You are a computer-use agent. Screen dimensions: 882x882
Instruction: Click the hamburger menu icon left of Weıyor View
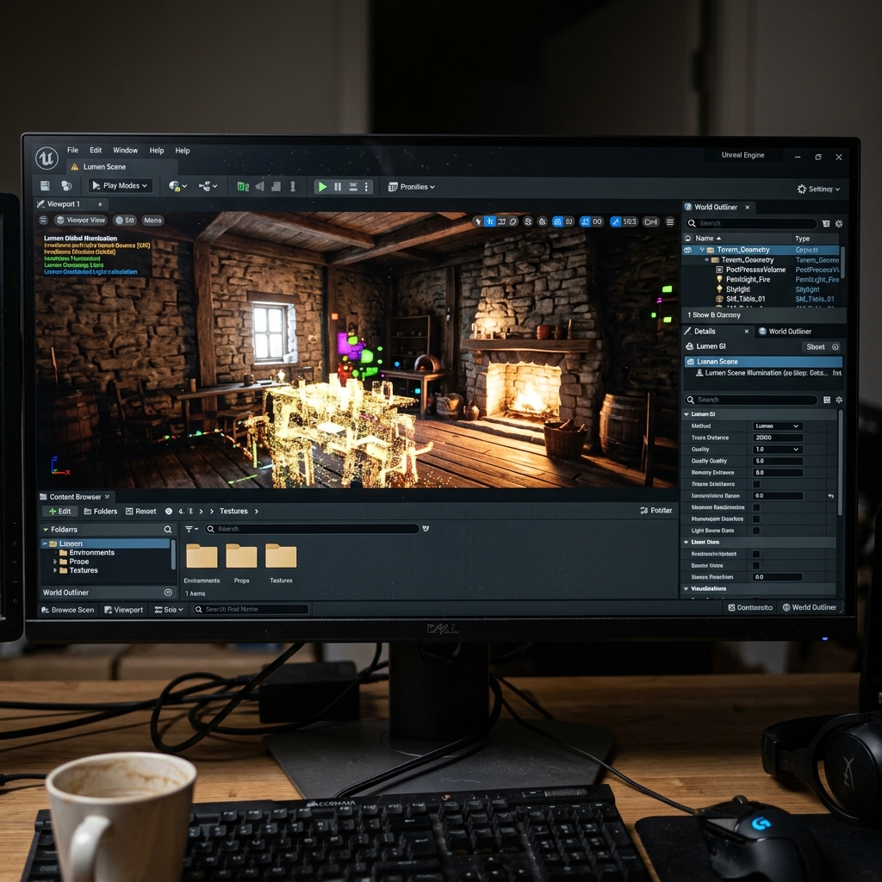coord(43,220)
